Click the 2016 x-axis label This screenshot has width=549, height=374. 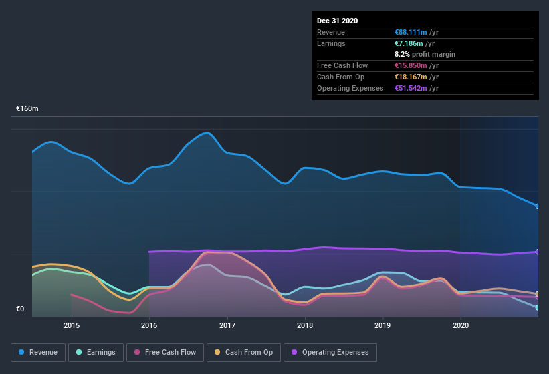tap(149, 325)
